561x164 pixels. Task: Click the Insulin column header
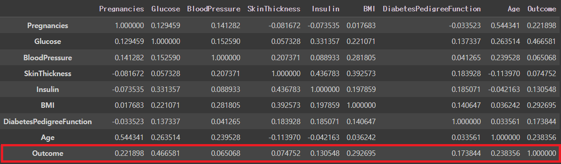325,9
